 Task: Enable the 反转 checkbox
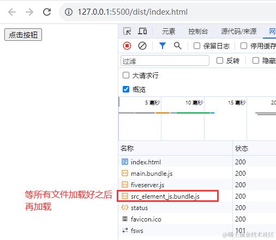pyautogui.click(x=220, y=60)
